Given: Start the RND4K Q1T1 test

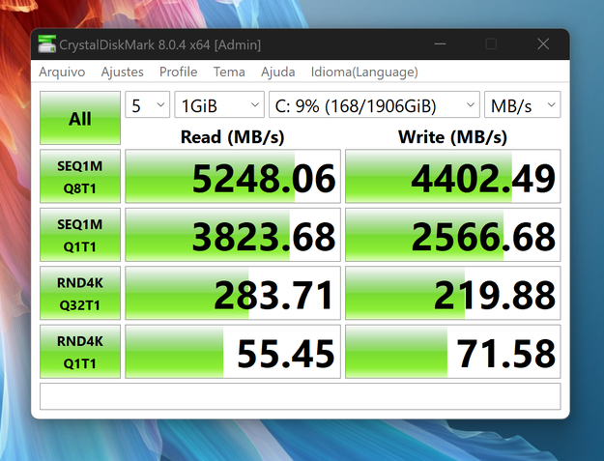Looking at the screenshot, I should click(80, 352).
